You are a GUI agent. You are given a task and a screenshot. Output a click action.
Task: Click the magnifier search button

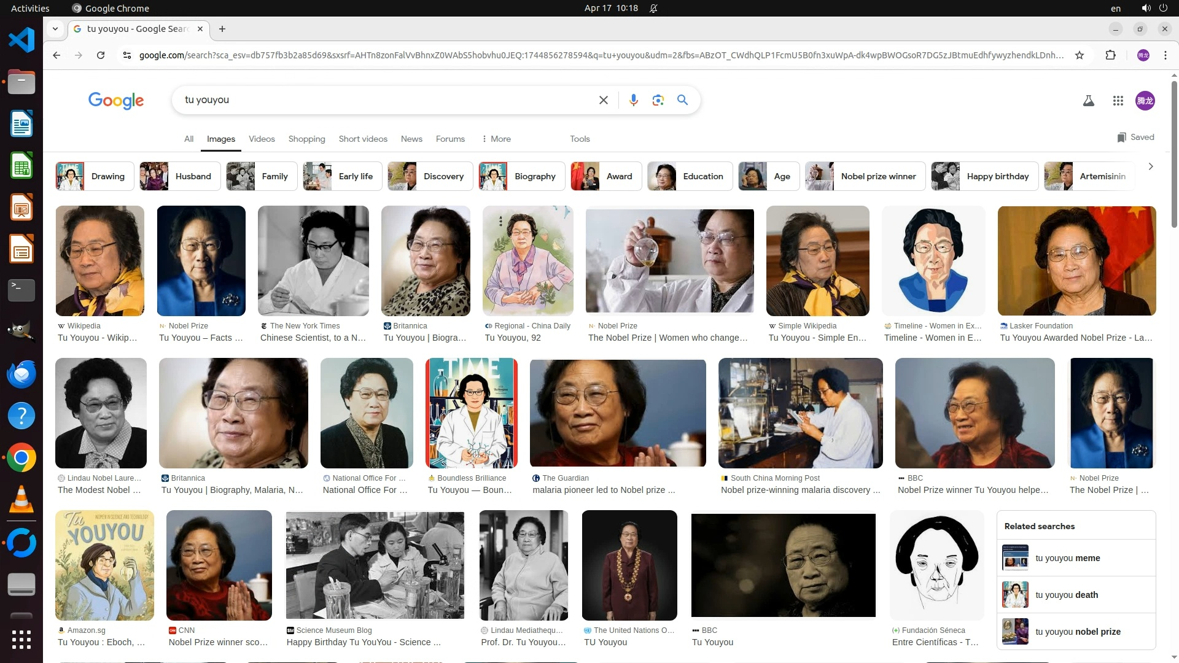(x=682, y=100)
